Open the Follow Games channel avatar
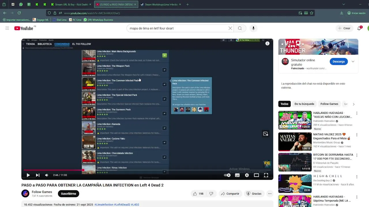369x207 pixels. [25, 193]
